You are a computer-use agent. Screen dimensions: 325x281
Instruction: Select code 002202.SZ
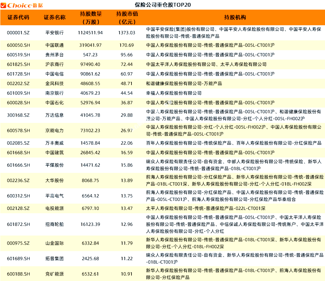pyautogui.click(x=18, y=83)
